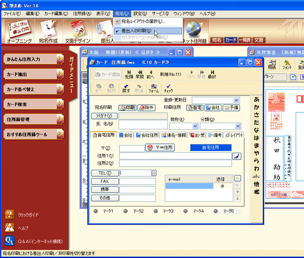The image size is (304, 258).
Task: Go to last card with 最終
Action: point(212,74)
